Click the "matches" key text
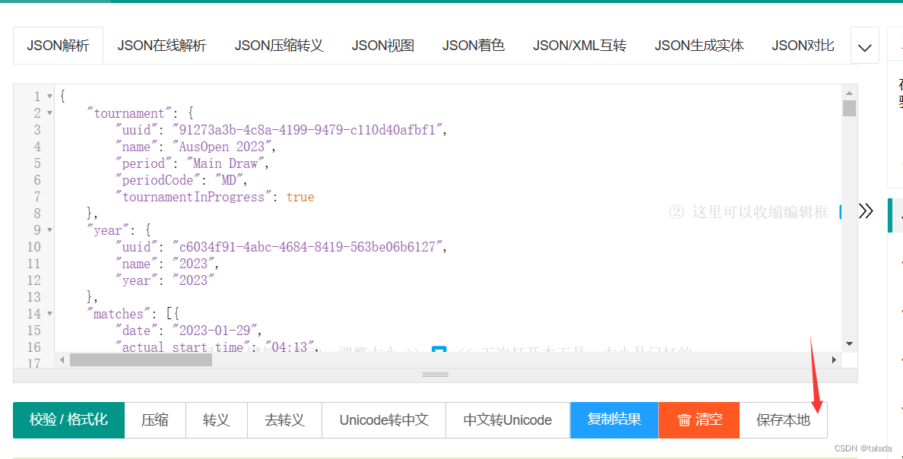 click(119, 314)
